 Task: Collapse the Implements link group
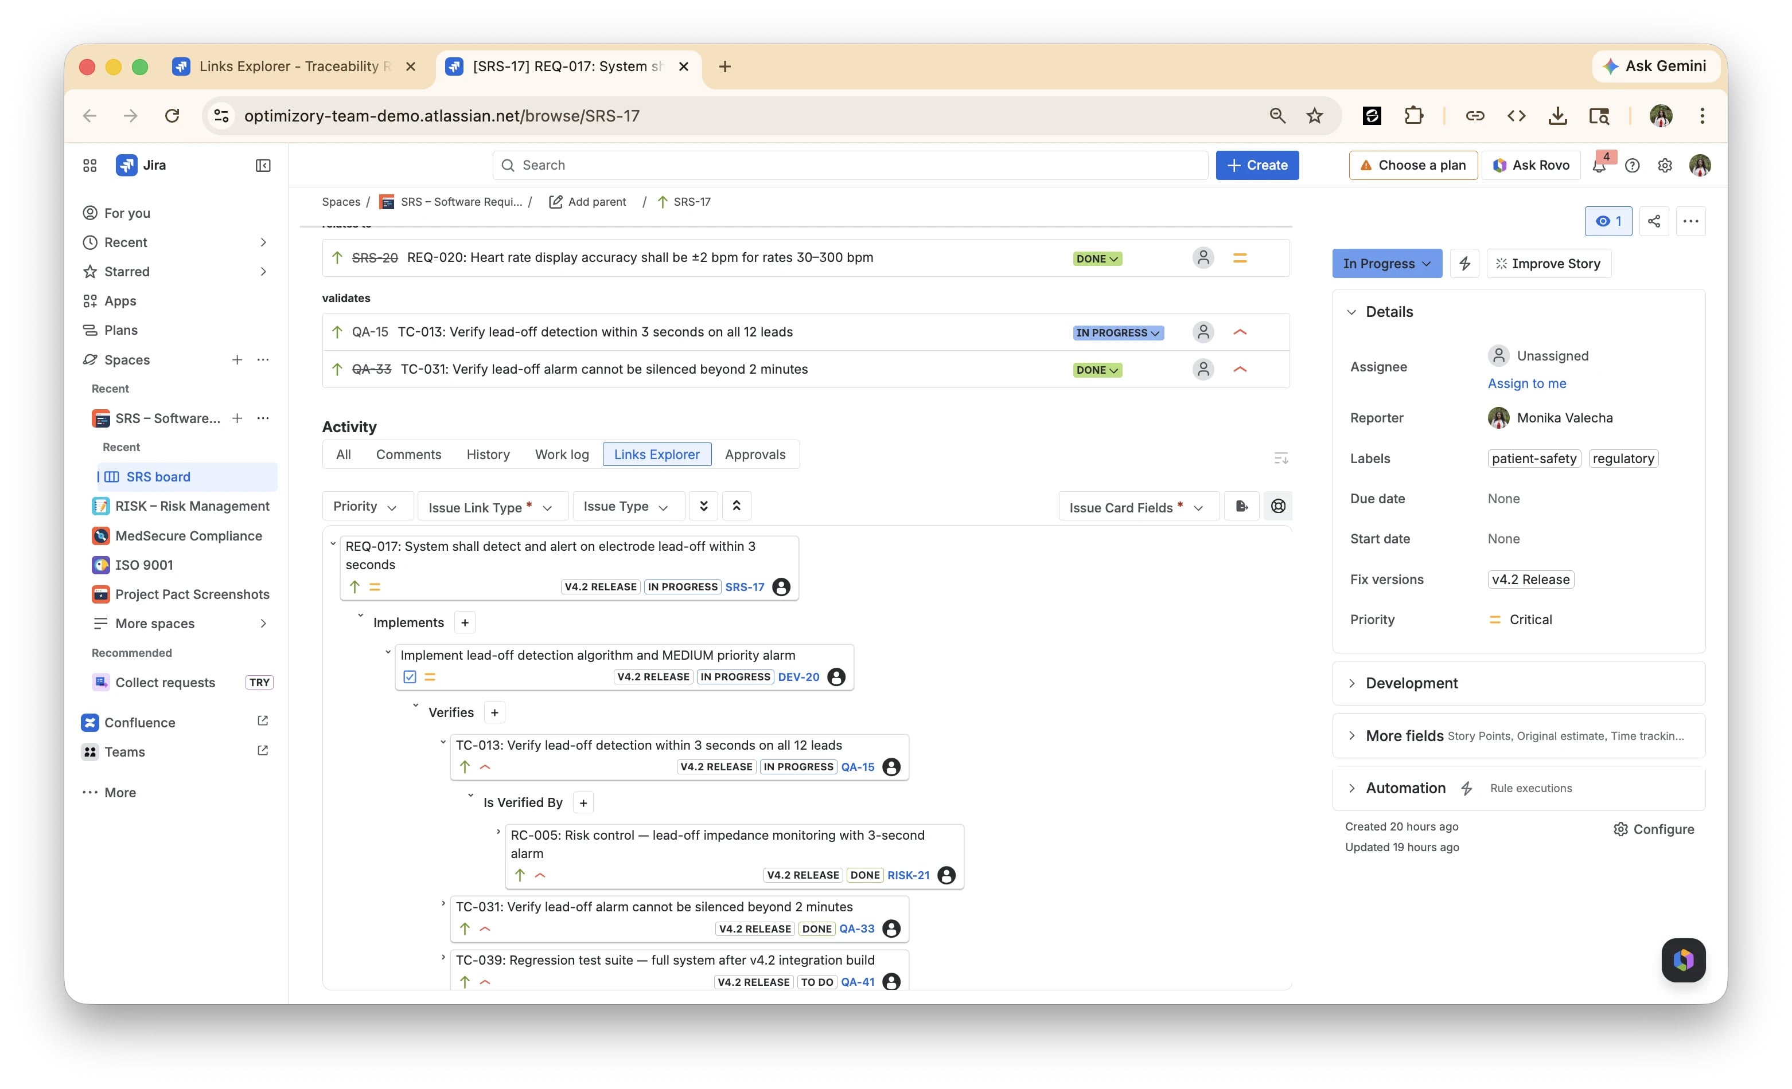360,616
